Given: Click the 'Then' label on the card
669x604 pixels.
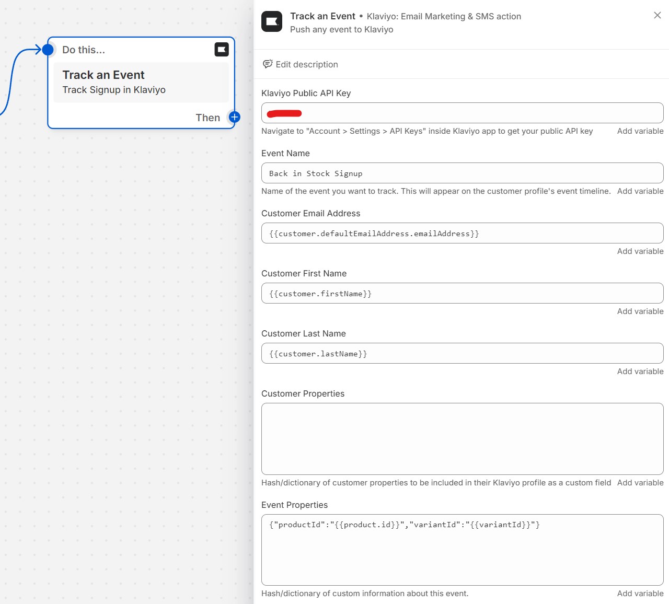Looking at the screenshot, I should [207, 118].
